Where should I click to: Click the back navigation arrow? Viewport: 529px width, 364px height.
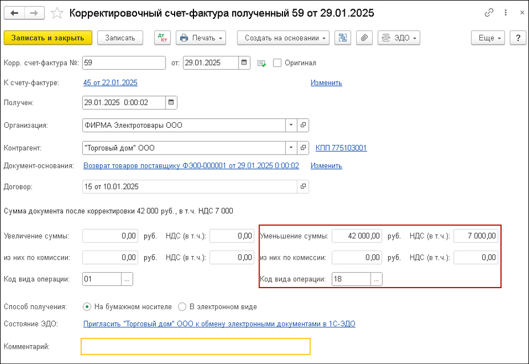click(14, 13)
